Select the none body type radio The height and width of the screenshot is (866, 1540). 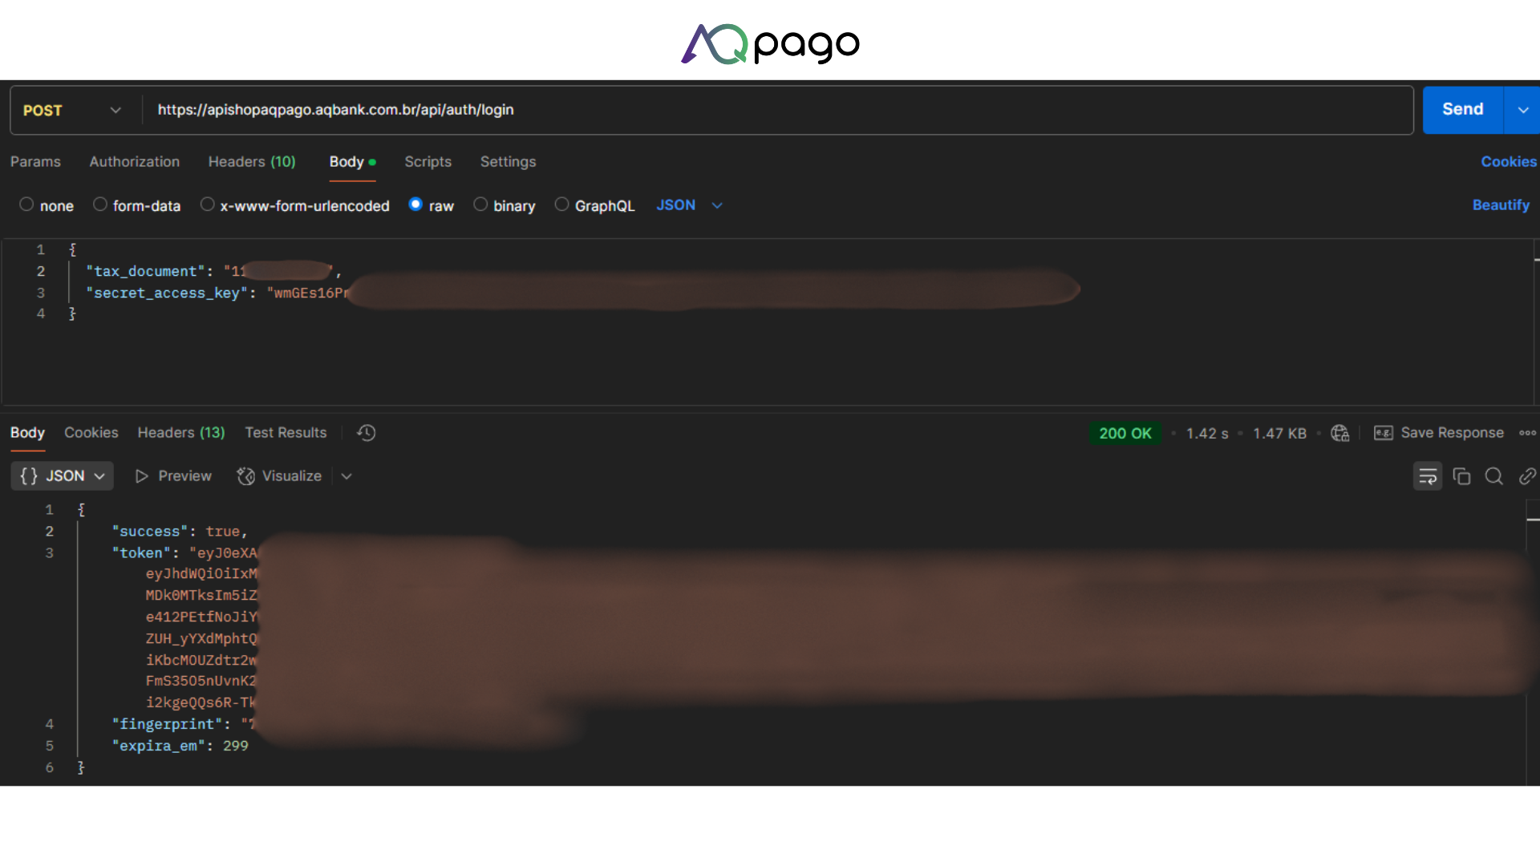point(26,204)
